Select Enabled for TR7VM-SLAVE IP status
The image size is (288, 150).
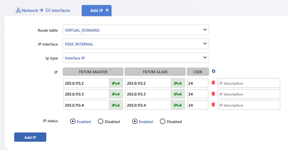pyautogui.click(x=135, y=121)
